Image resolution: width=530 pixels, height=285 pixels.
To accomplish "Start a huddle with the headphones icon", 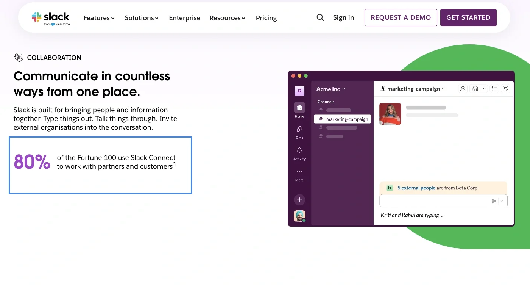I will click(x=475, y=88).
